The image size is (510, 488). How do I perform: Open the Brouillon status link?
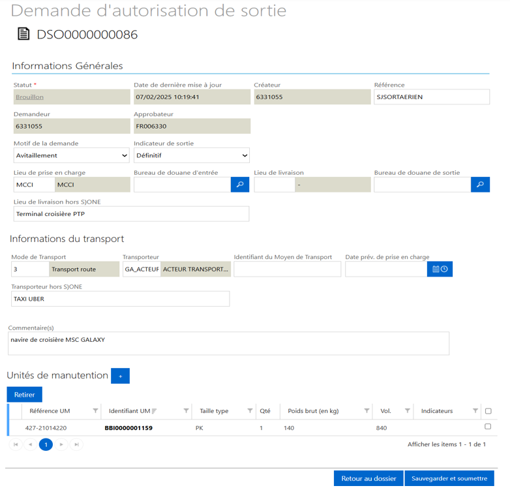(29, 97)
